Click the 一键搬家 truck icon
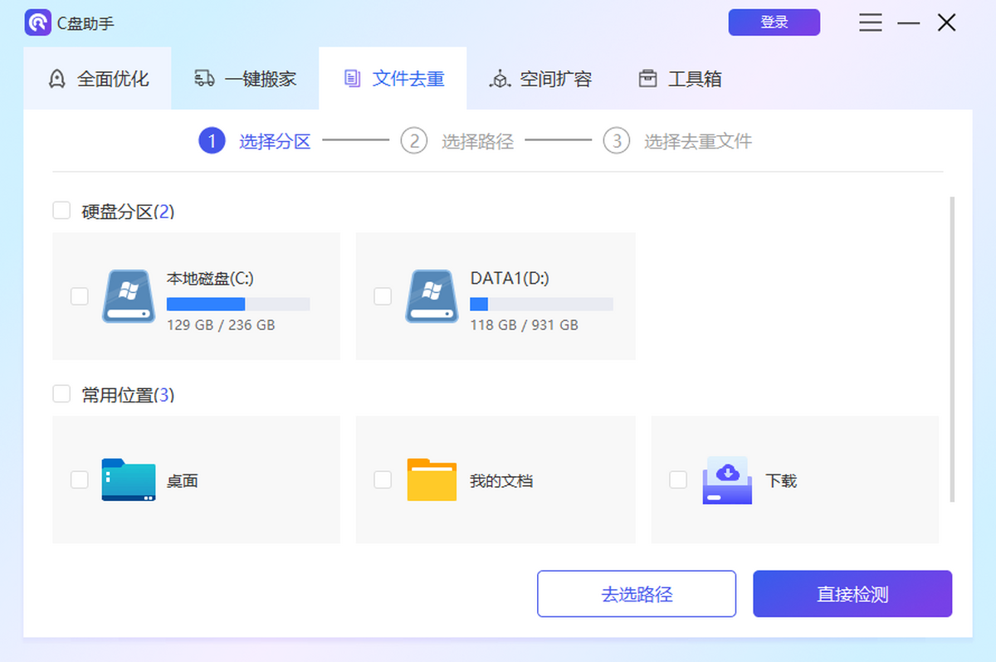This screenshot has width=996, height=662. [x=203, y=78]
